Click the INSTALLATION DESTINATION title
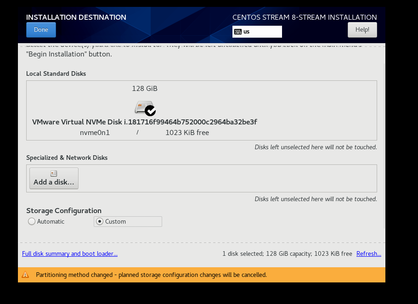Viewport: 418px width, 304px height. coord(76,17)
